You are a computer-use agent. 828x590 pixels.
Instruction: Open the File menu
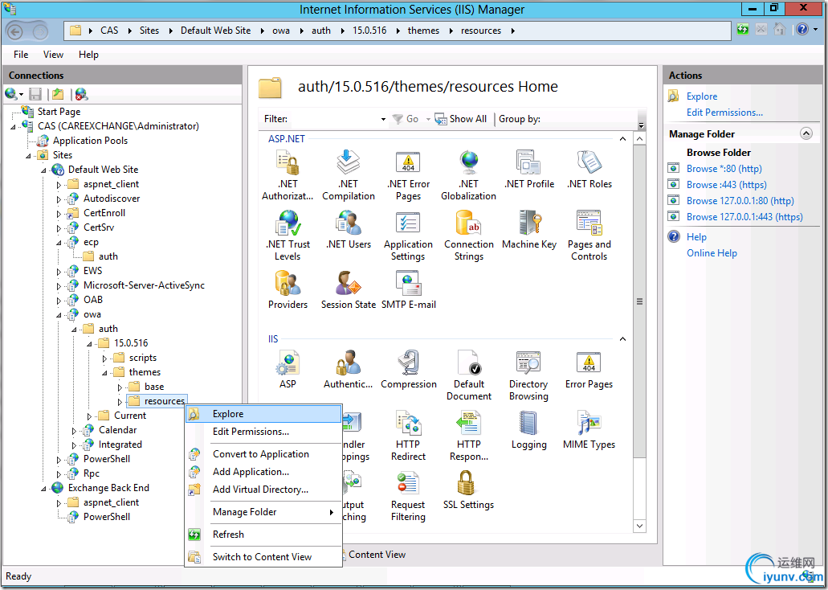click(x=21, y=55)
